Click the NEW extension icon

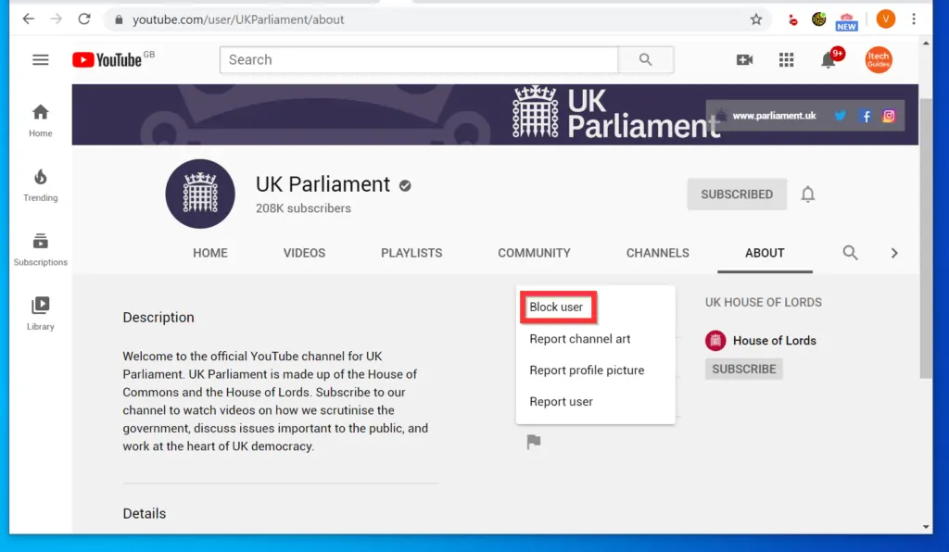coord(846,21)
